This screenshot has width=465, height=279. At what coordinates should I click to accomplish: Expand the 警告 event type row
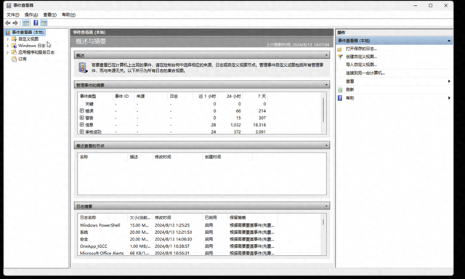82,118
